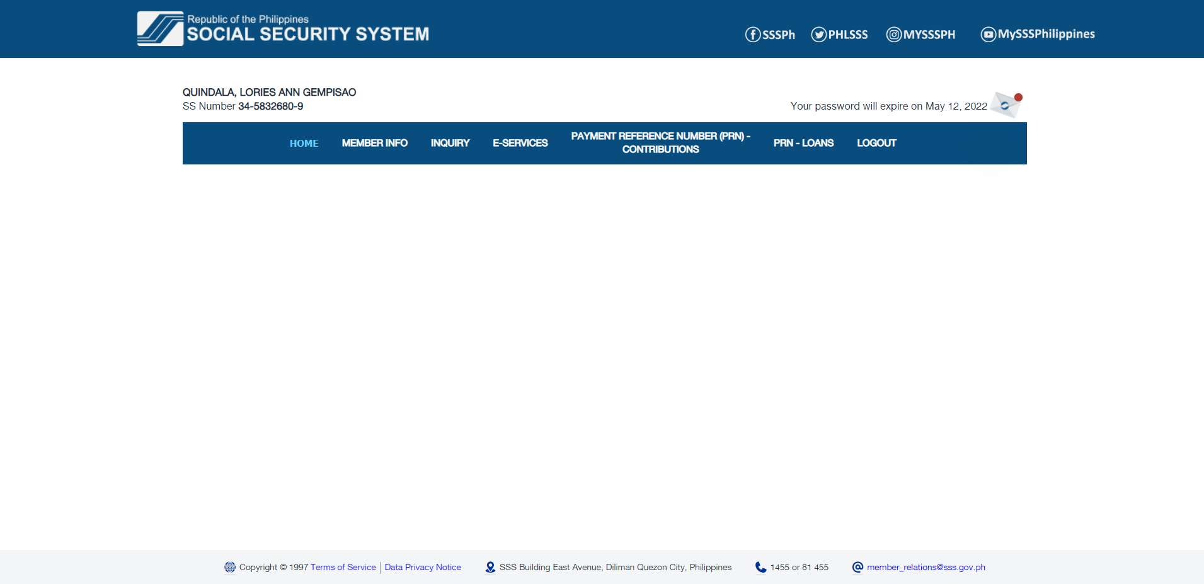Open the envelope inbox notification icon
Image resolution: width=1204 pixels, height=584 pixels.
coord(1005,105)
